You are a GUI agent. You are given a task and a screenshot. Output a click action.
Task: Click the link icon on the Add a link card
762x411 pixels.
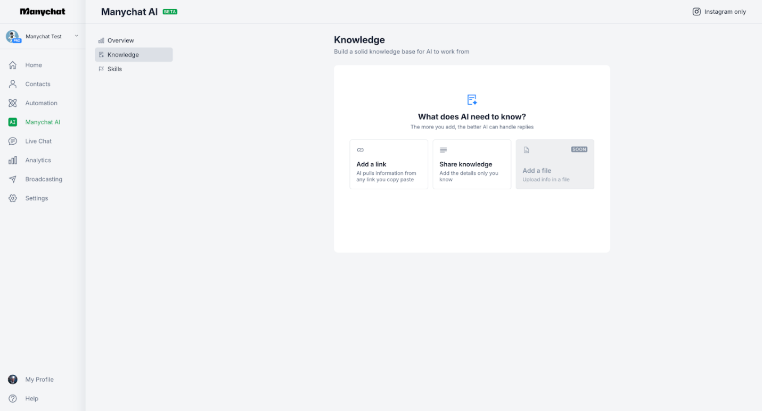point(360,150)
